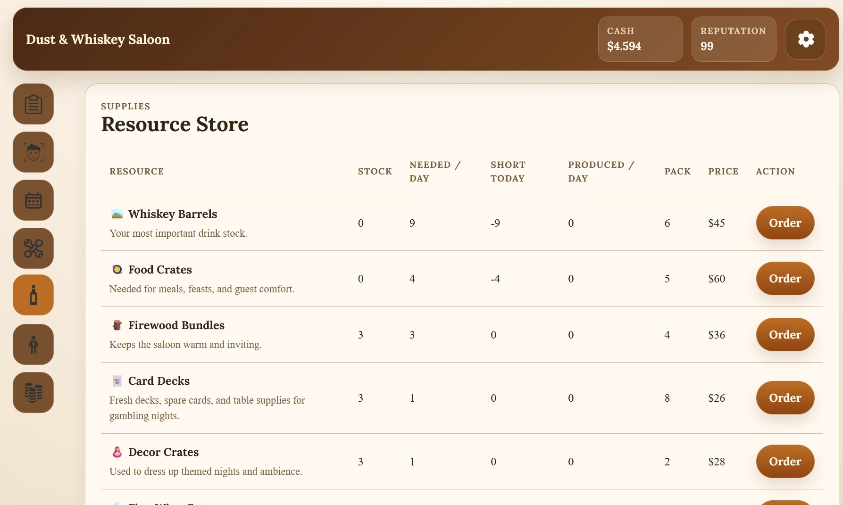This screenshot has width=843, height=505.
Task: Order Decor Crates pack
Action: pyautogui.click(x=785, y=461)
